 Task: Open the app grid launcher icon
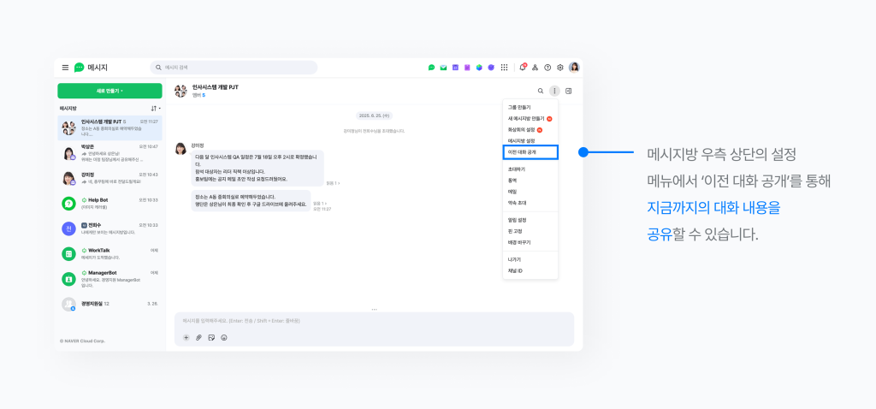click(x=504, y=68)
